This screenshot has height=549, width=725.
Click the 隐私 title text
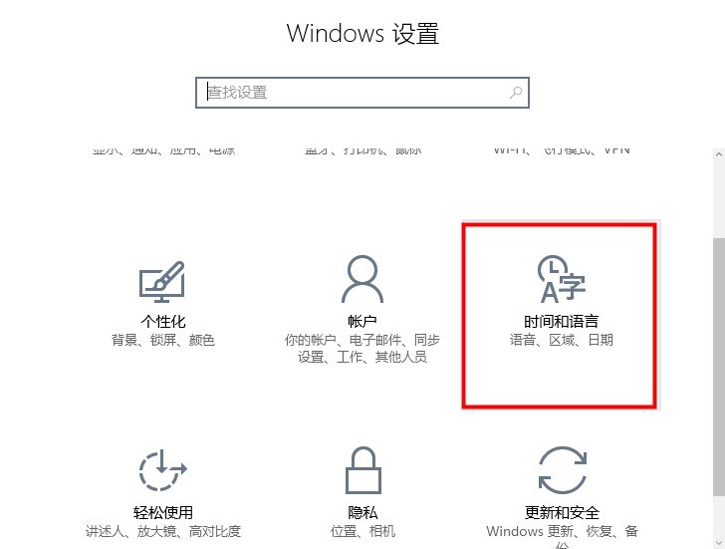coord(362,512)
